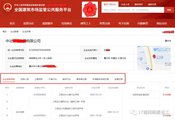The height and width of the screenshot is (120, 175).
Task: Open 电子证照 navigation item
Action: tap(124, 23)
